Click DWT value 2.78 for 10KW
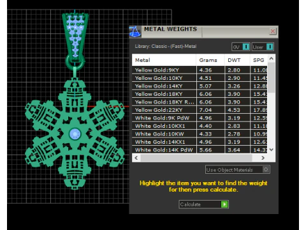Image resolution: width=306 pixels, height=230 pixels. coord(234,134)
